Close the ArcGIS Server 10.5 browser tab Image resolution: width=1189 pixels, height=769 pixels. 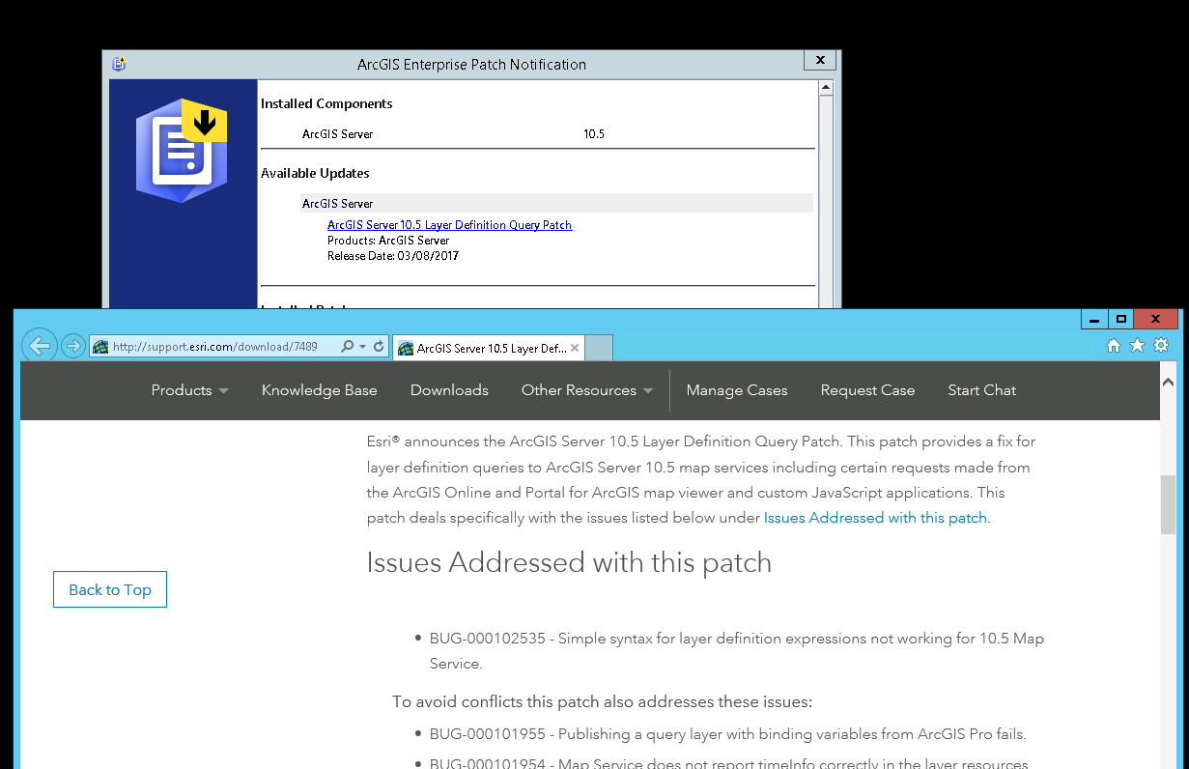[x=575, y=348]
